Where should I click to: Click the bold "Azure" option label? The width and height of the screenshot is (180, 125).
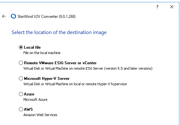[x=29, y=94]
